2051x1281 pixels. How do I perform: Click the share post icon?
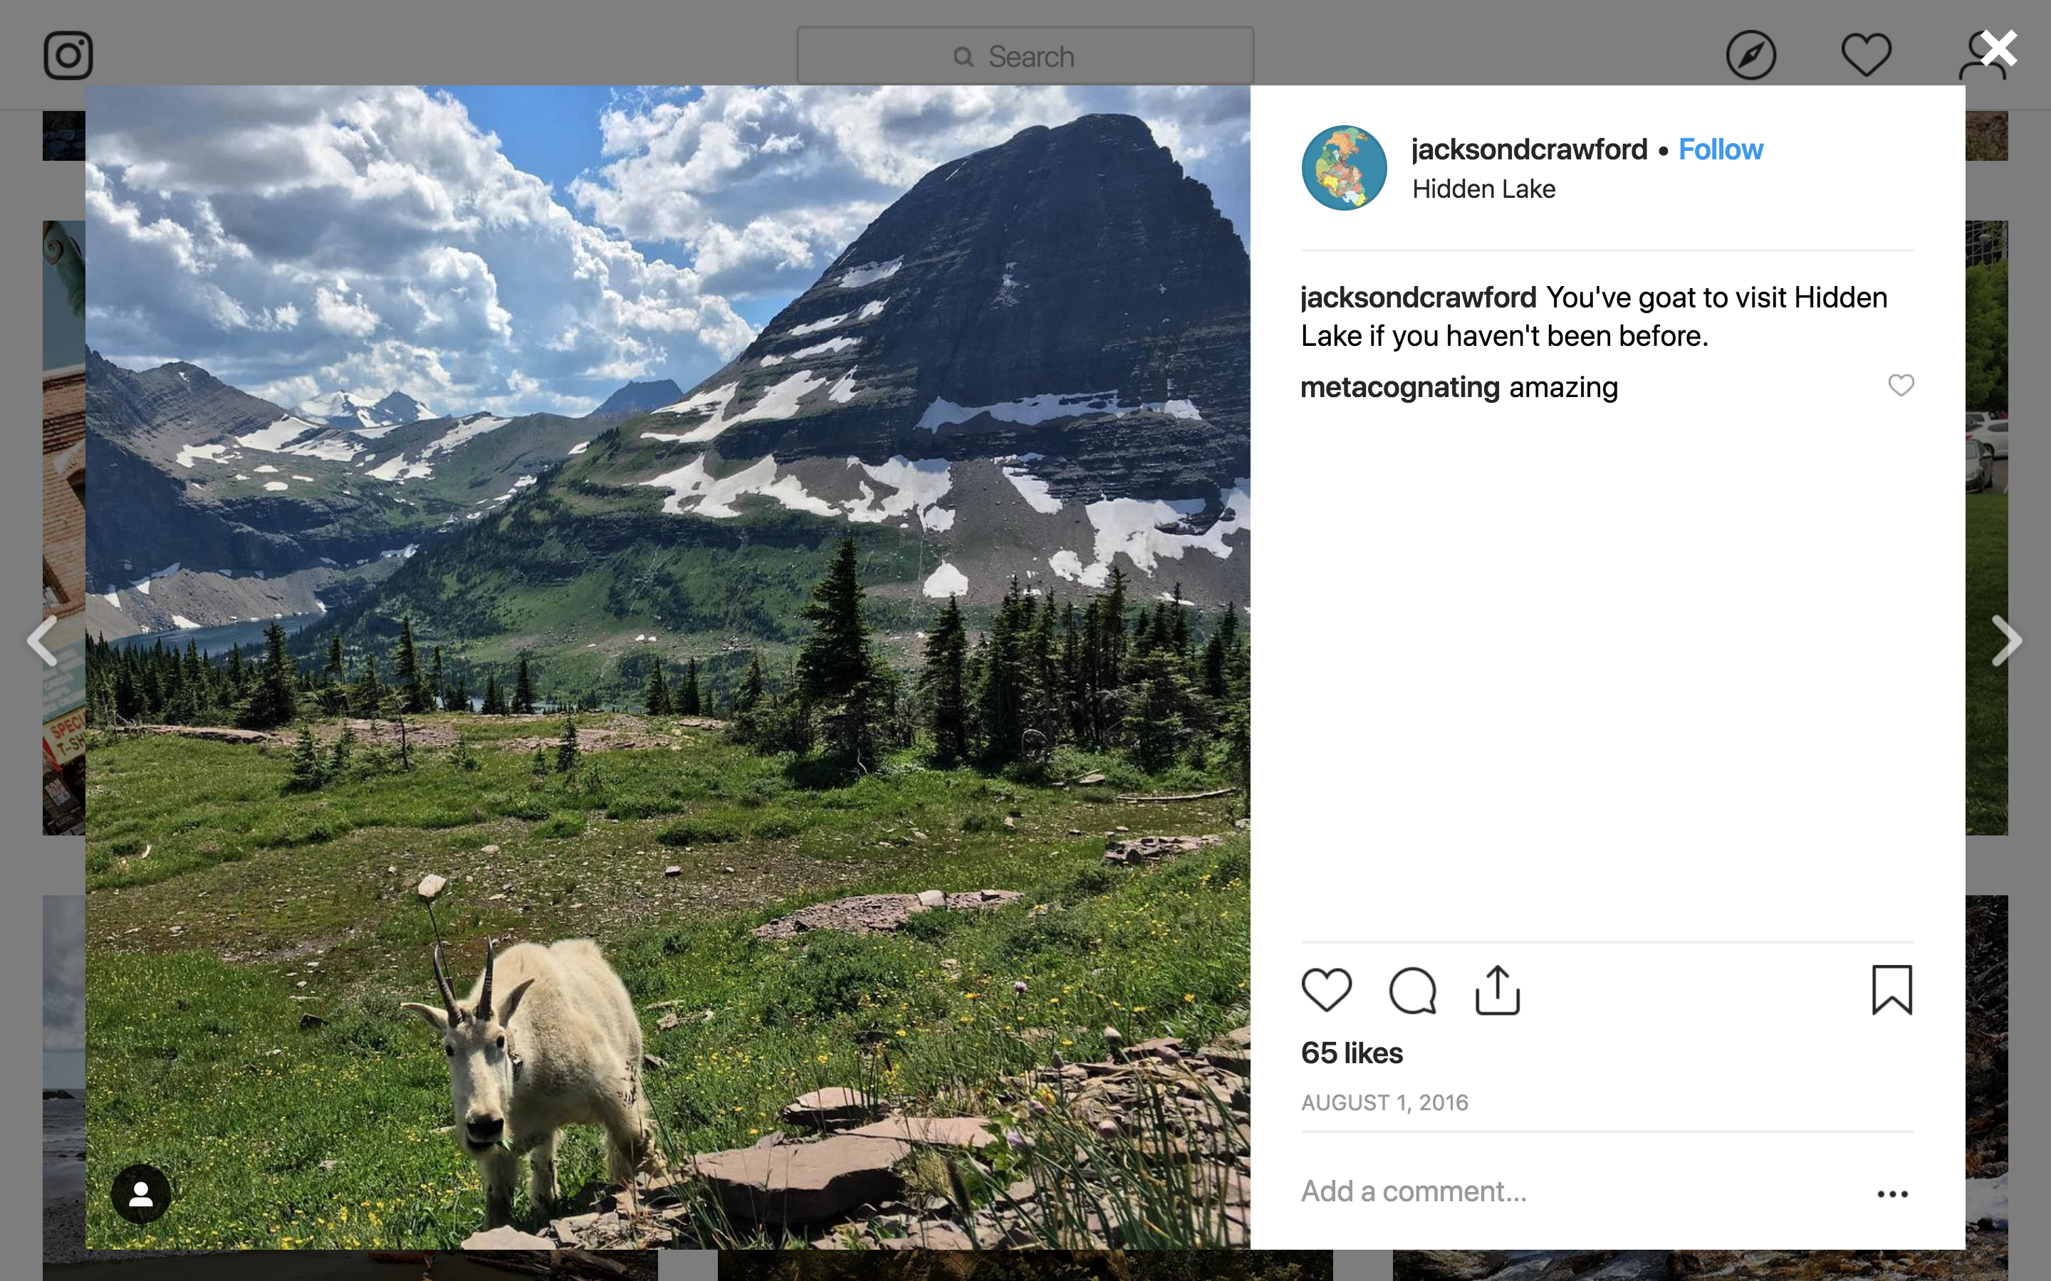click(1498, 989)
